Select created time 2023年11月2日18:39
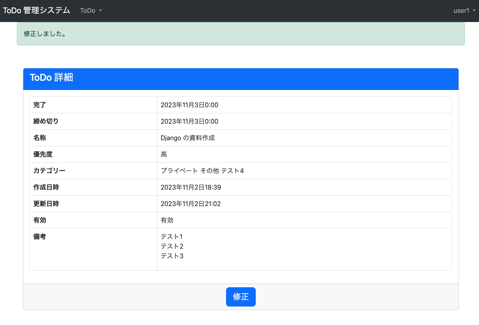 191,187
